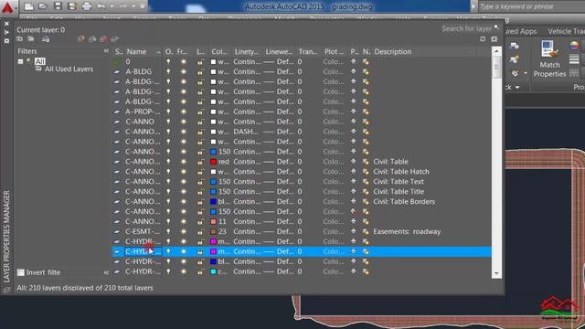
Task: Click color 23 swatch of Easements: roadway layer
Action: point(213,231)
